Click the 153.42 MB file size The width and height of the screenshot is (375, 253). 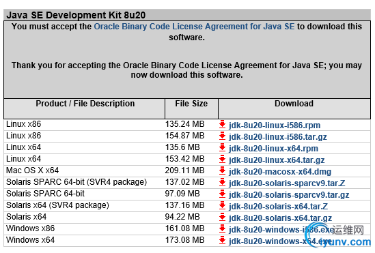point(184,159)
